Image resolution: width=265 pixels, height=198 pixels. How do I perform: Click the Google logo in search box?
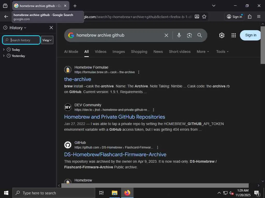[x=71, y=35]
